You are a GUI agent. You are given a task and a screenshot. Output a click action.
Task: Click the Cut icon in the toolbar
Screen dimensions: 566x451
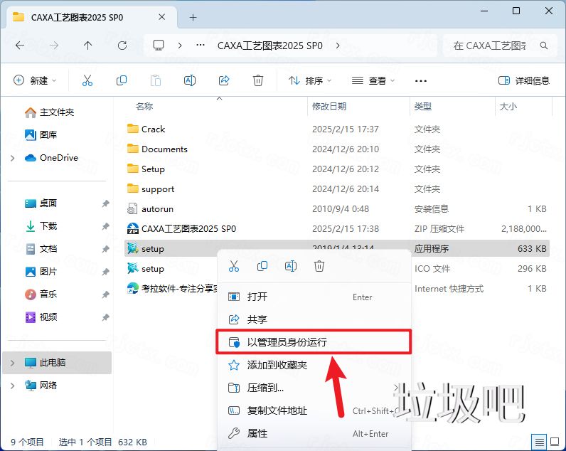pos(87,80)
